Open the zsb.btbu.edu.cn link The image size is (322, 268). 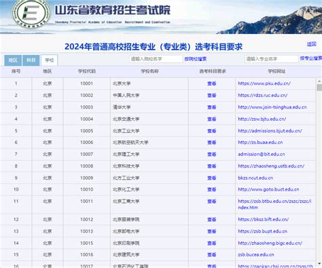pyautogui.click(x=274, y=204)
